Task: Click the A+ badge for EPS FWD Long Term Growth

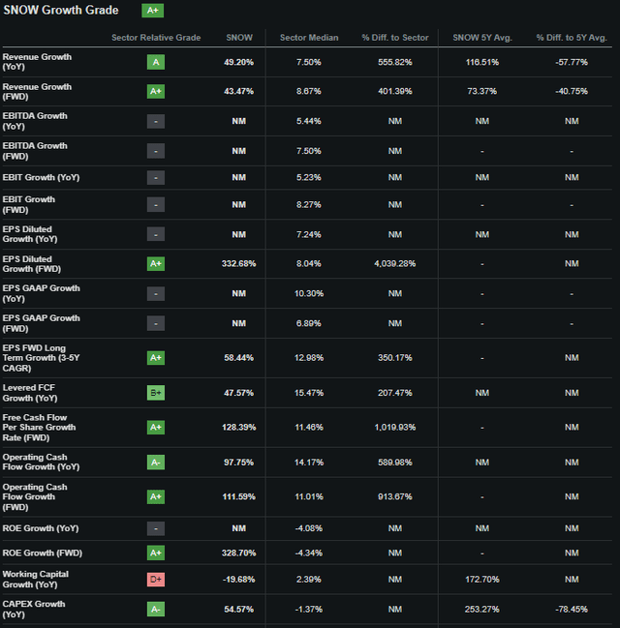Action: [x=156, y=358]
